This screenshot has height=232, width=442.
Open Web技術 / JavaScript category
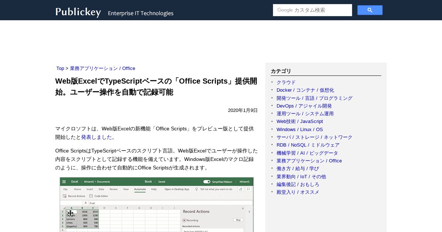click(299, 122)
